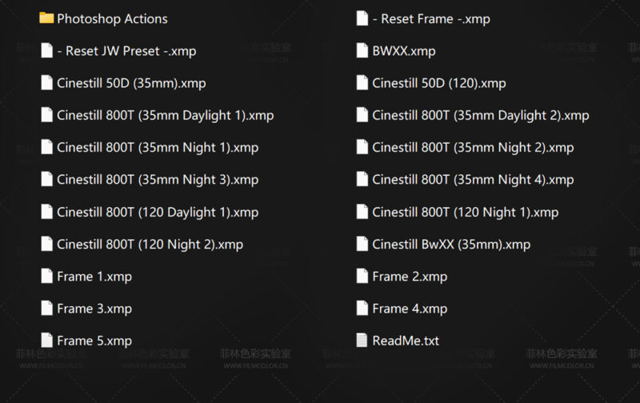The height and width of the screenshot is (403, 640).
Task: Select 'Cinestill 800T (35mm Night 1).xmp' file name
Action: coord(158,148)
